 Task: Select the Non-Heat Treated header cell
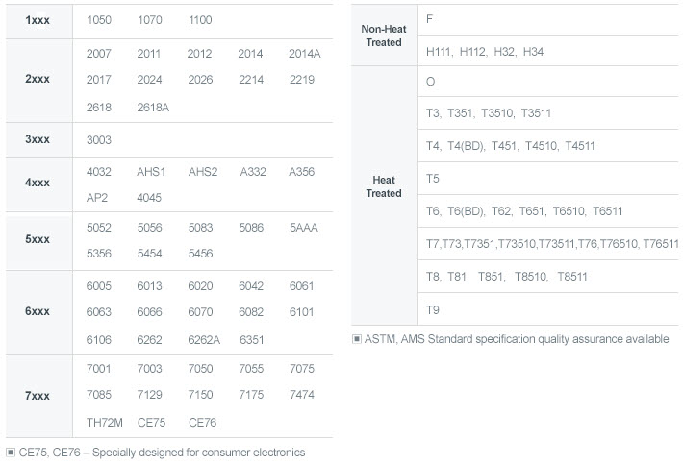[x=384, y=36]
